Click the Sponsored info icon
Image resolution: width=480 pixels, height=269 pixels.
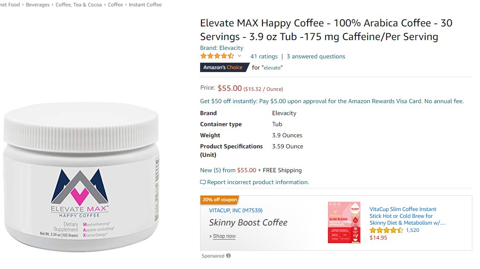pos(228,255)
